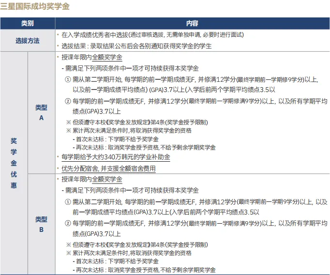Click ※ 但须遵守本校《奖学金发放规定》 note in 类型 B

point(137,244)
